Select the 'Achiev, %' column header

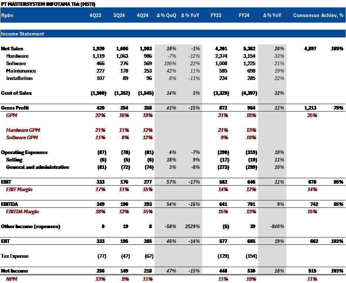[x=332, y=15]
